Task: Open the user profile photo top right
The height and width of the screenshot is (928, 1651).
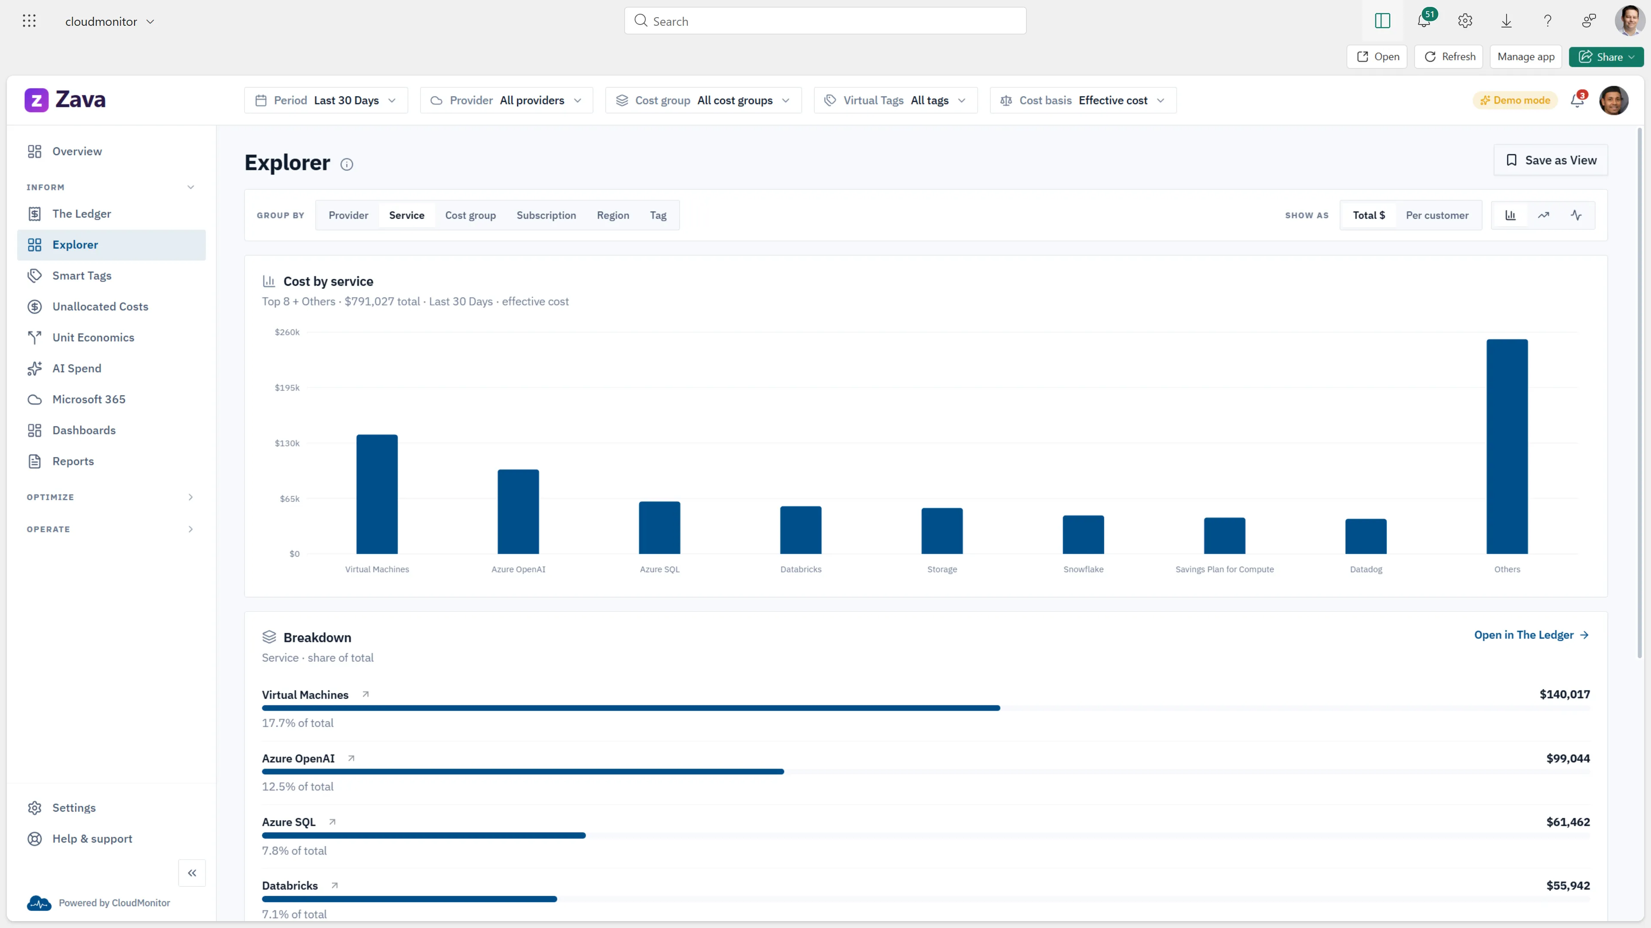Action: 1629,21
